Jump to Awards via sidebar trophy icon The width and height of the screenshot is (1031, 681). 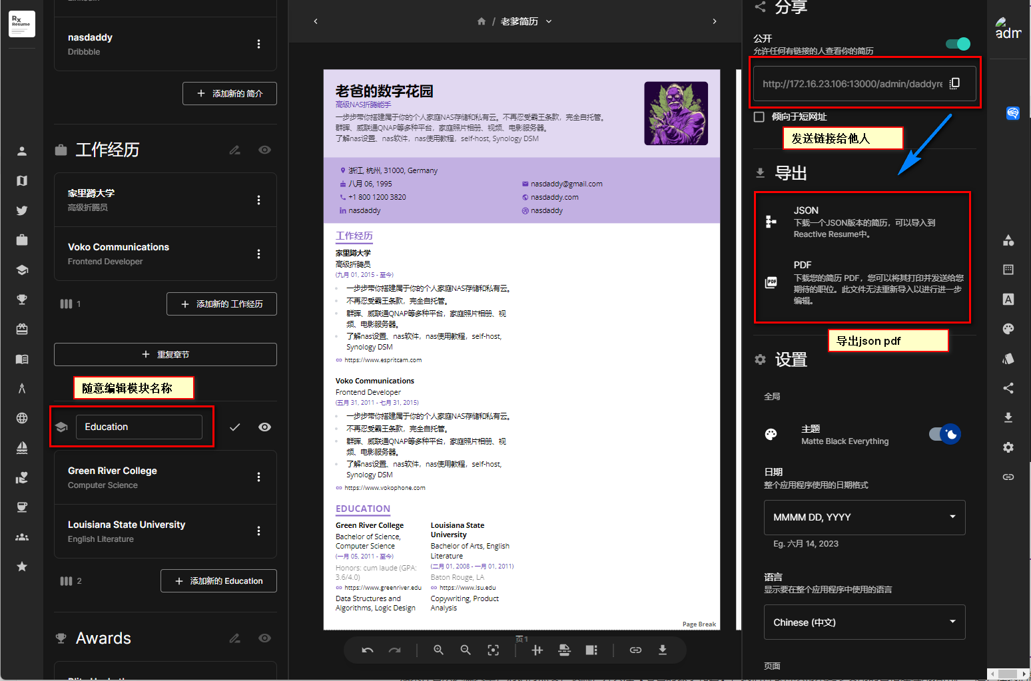click(22, 300)
